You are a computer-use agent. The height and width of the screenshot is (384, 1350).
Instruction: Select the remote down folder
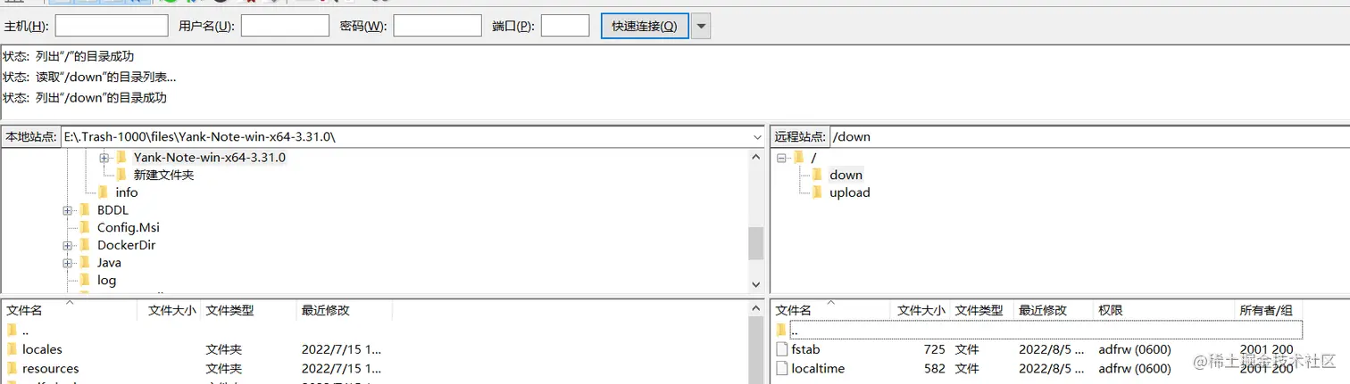[x=846, y=175]
